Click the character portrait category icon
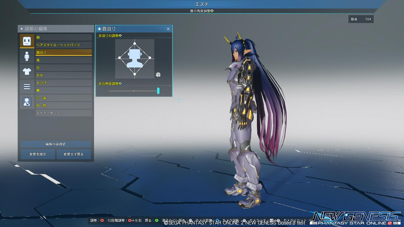Image resolution: width=404 pixels, height=227 pixels. tap(27, 102)
